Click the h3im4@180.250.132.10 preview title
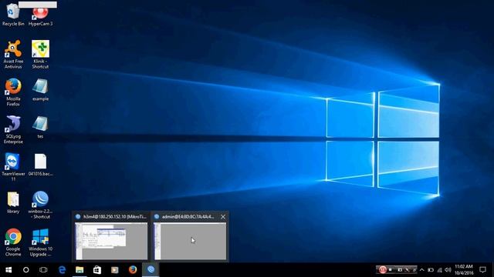Screen dimensions: 494x277 pos(115,217)
